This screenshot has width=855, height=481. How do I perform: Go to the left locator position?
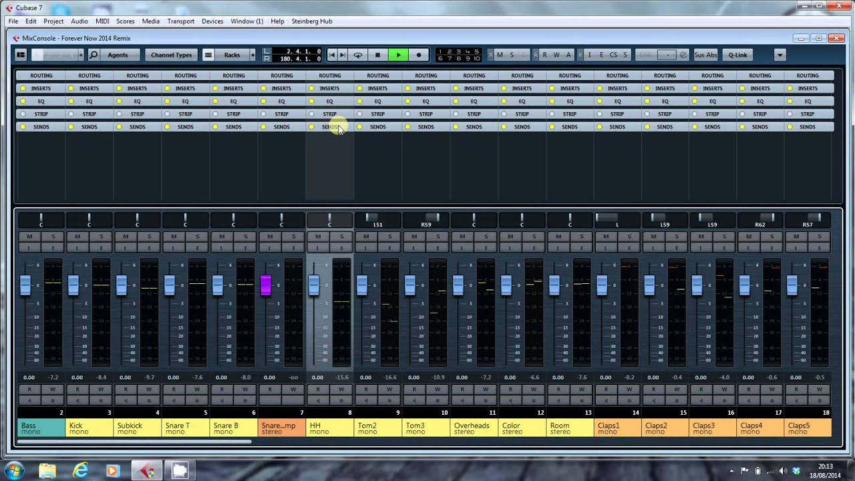click(333, 55)
